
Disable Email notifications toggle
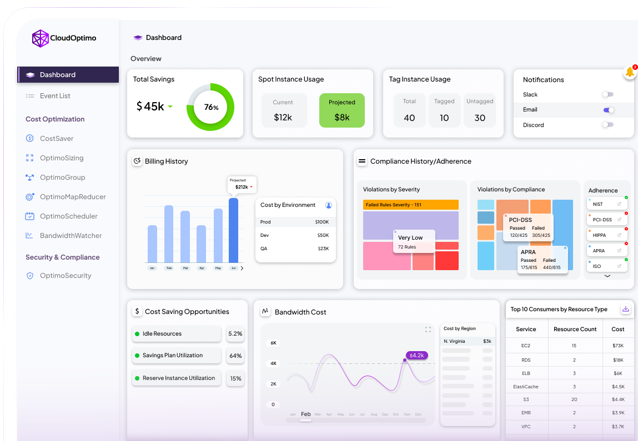point(609,110)
